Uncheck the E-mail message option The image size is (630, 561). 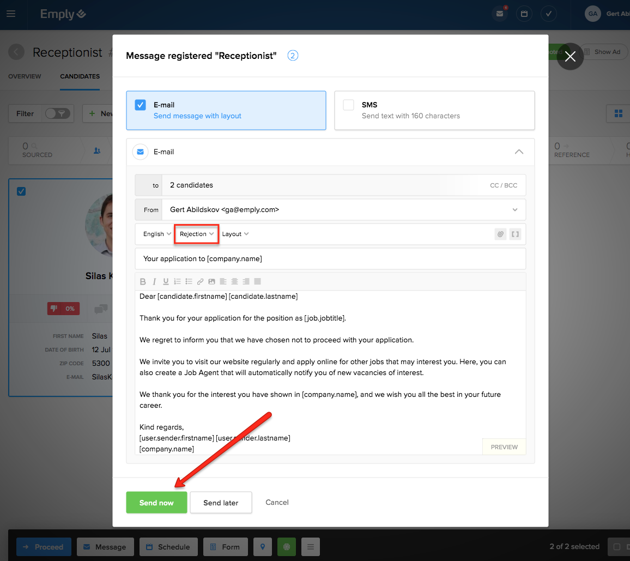[x=141, y=105]
